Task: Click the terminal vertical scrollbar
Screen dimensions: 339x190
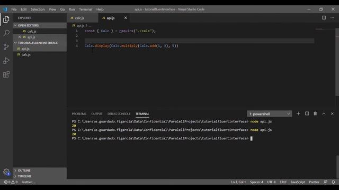Action: pyautogui.click(x=337, y=166)
